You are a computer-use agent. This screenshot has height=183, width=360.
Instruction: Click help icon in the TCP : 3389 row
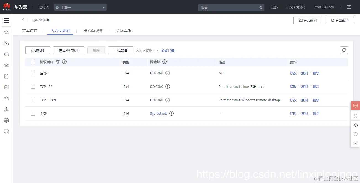[x=168, y=100]
